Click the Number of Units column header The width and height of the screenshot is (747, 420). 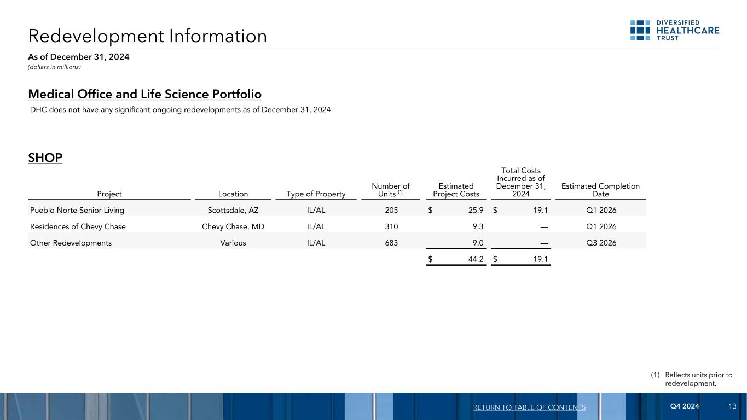tap(390, 190)
